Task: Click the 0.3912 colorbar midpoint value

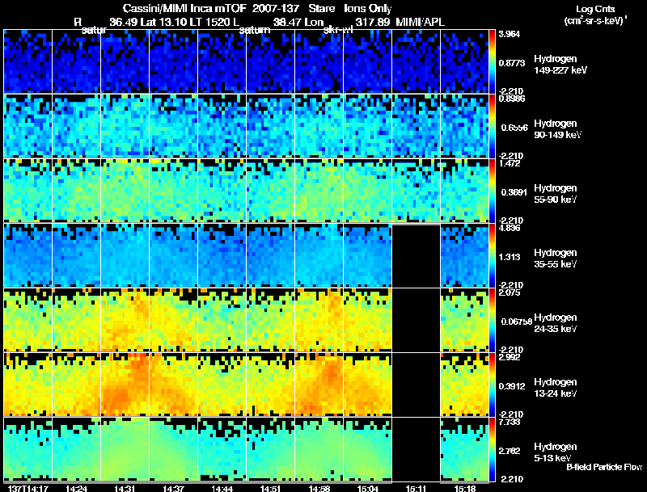Action: (x=512, y=386)
